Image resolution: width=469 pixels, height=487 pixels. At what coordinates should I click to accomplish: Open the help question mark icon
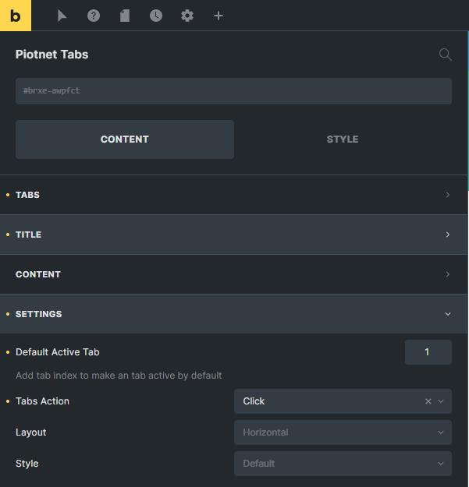point(94,16)
